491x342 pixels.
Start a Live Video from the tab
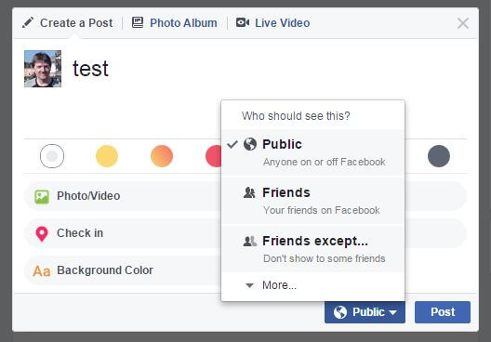(273, 23)
